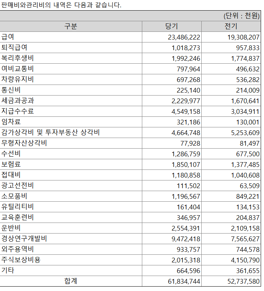Select the value 2,109,158
The height and width of the screenshot is (291, 264).
245,228
